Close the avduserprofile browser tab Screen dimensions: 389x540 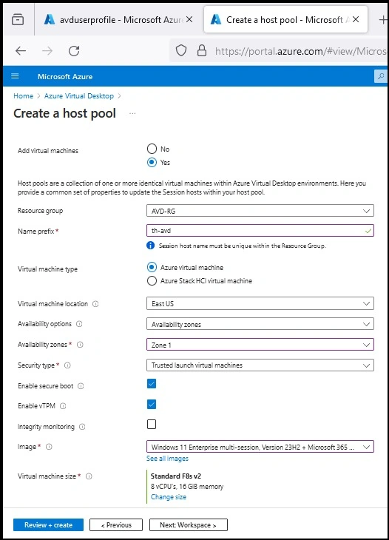coord(189,20)
